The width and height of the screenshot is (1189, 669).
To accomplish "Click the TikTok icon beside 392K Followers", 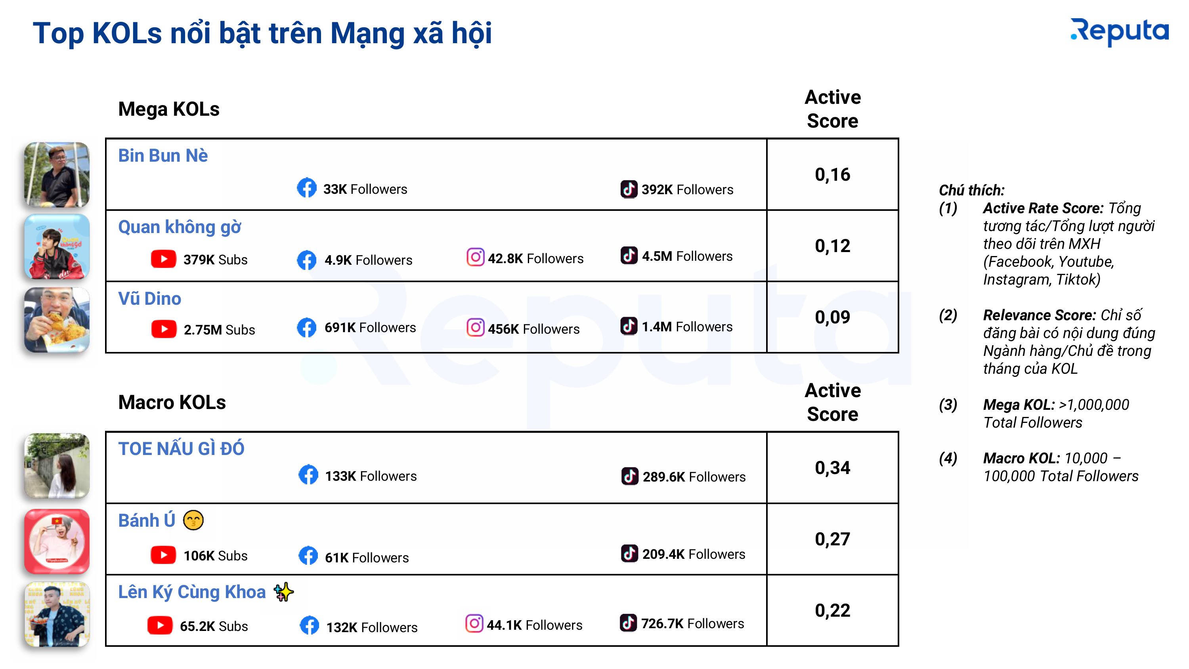I will coord(629,189).
